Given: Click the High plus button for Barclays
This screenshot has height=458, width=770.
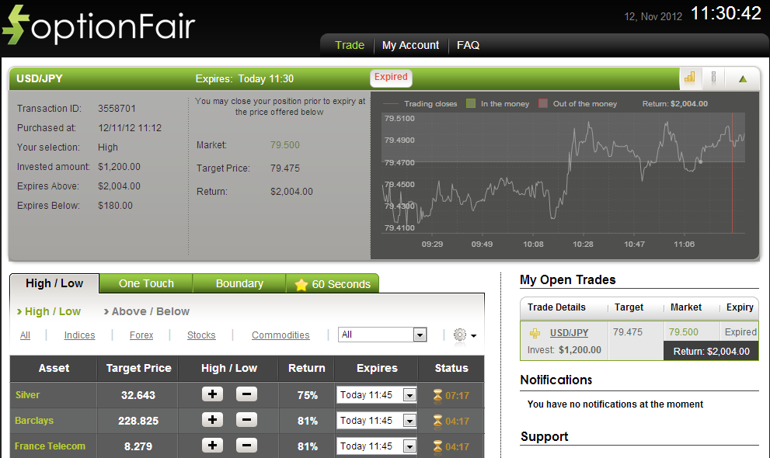Looking at the screenshot, I should coord(212,420).
